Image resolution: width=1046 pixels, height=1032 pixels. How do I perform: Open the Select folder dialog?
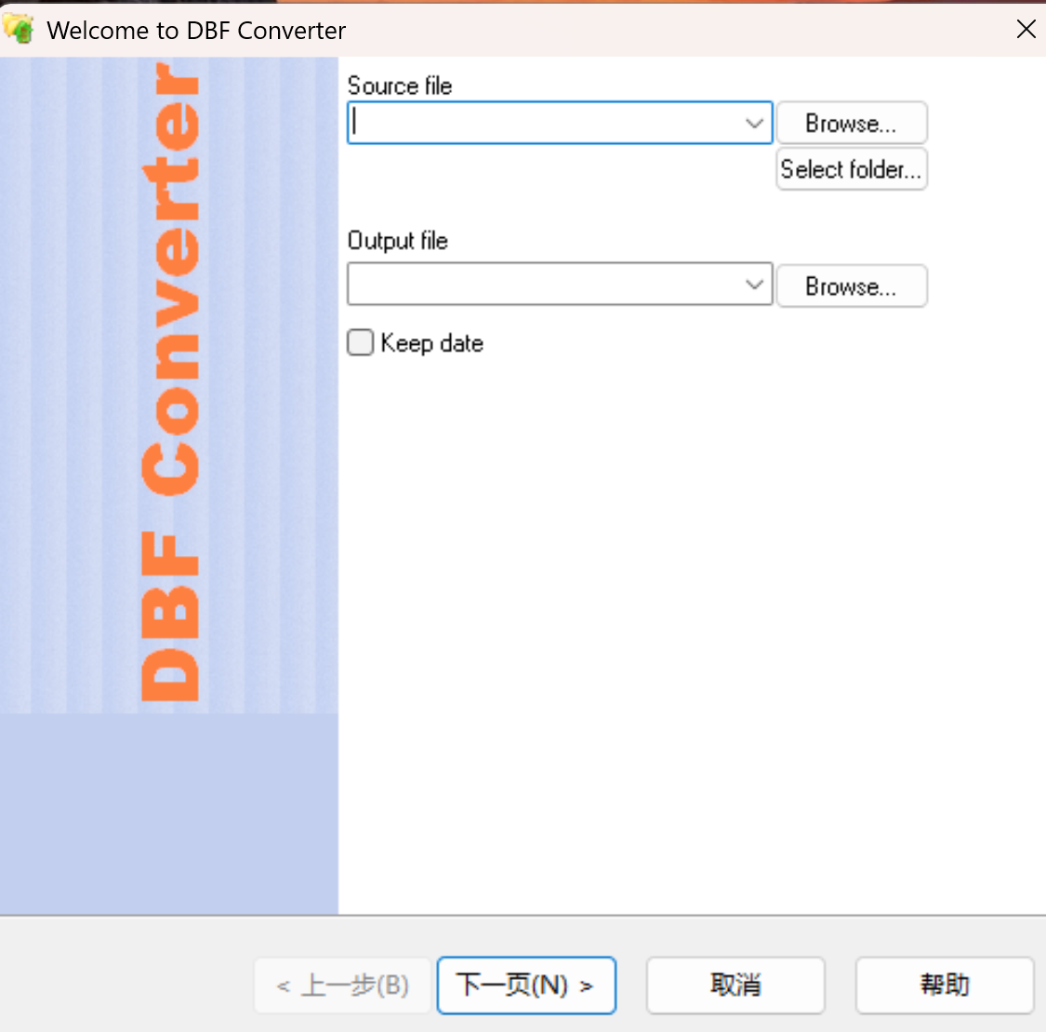[851, 169]
